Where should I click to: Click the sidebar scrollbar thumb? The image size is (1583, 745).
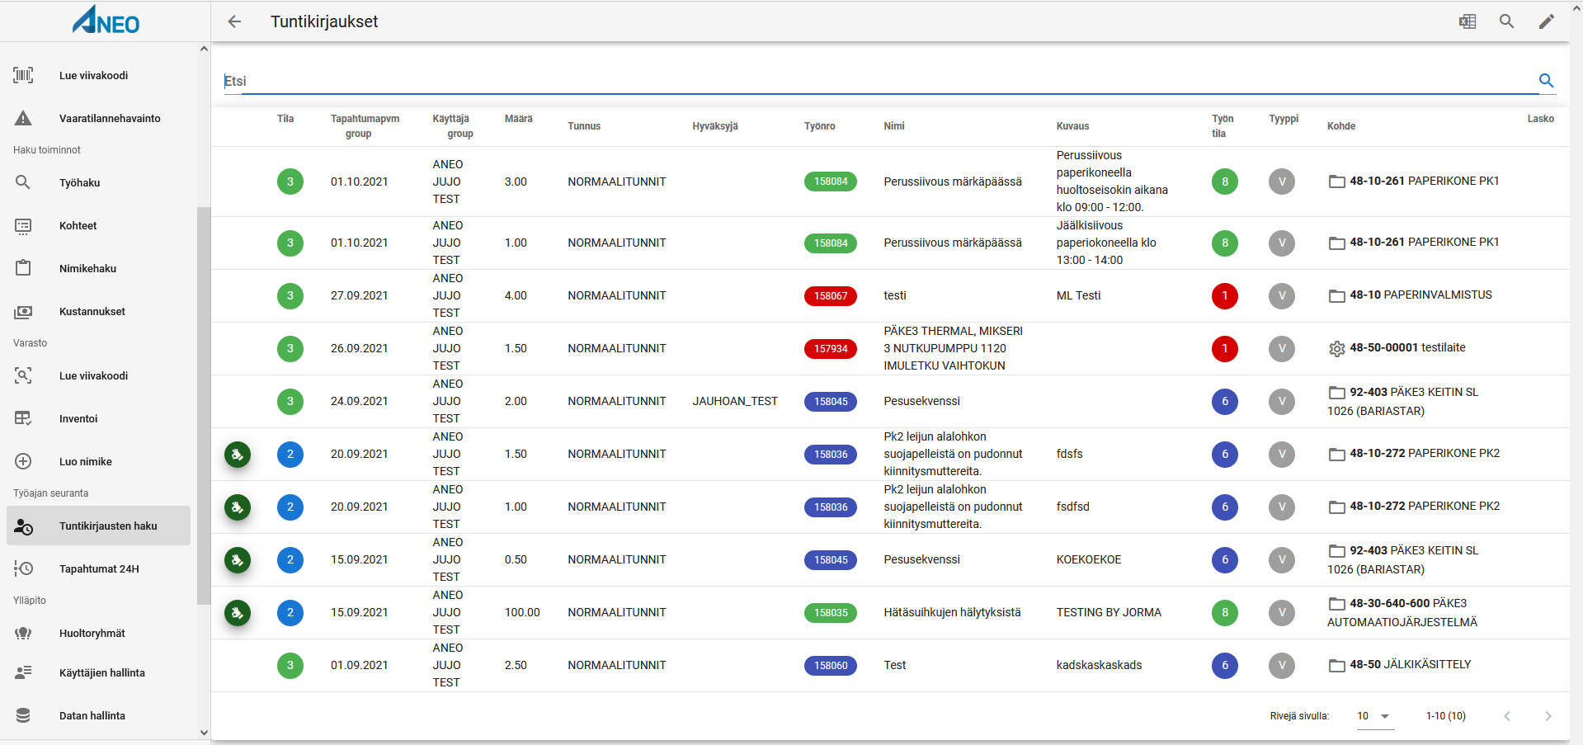(203, 405)
